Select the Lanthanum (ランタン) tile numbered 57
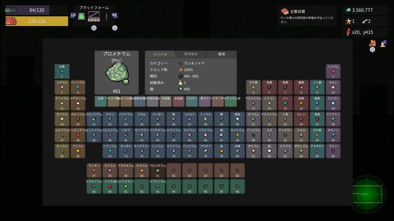 tap(94, 170)
